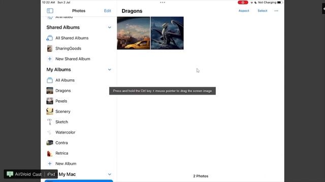The height and width of the screenshot is (182, 325).
Task: Tap the Aspect button
Action: (244, 11)
